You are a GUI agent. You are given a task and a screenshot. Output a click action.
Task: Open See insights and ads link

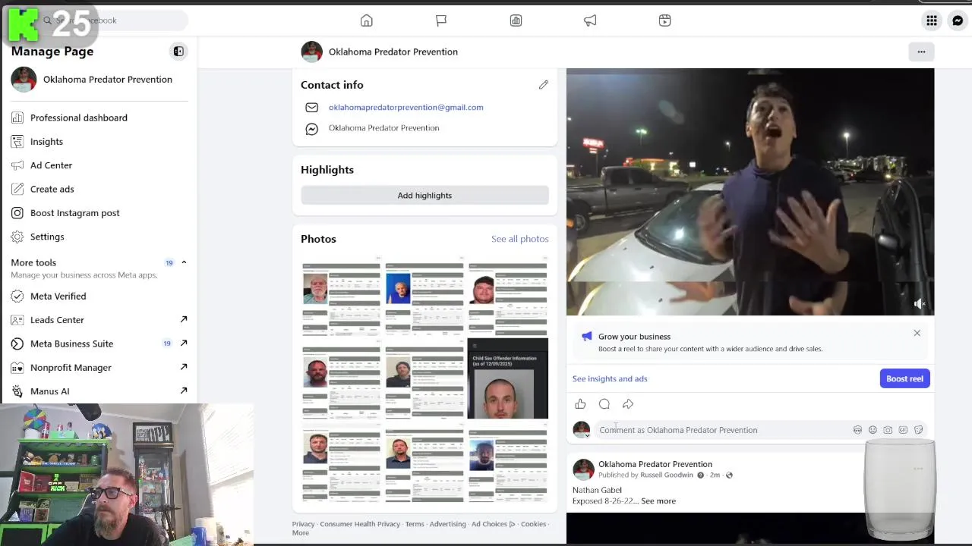(610, 378)
